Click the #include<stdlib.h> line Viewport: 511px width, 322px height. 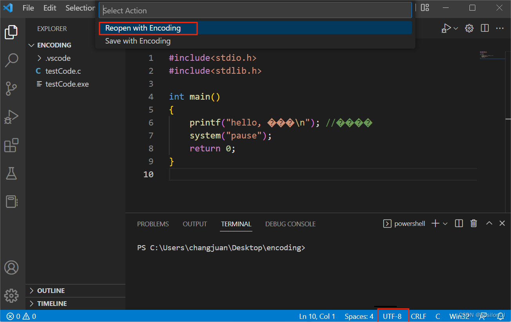click(215, 71)
